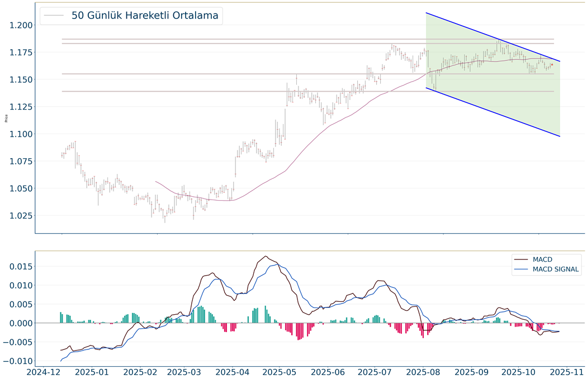Click the MACD SIGNAL legend entry text
The width and height of the screenshot is (587, 379).
556,269
